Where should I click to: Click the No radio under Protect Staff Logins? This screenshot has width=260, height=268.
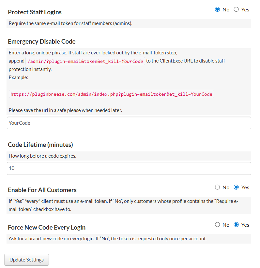coord(217,9)
